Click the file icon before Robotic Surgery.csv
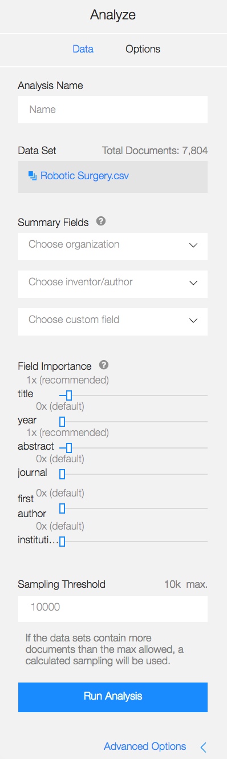 pos(33,176)
